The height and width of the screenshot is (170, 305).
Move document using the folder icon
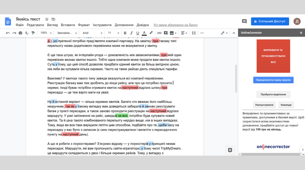point(53,19)
